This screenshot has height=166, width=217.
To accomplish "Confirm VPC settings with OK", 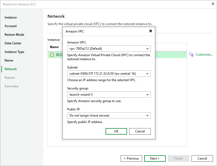I will click(x=116, y=131).
